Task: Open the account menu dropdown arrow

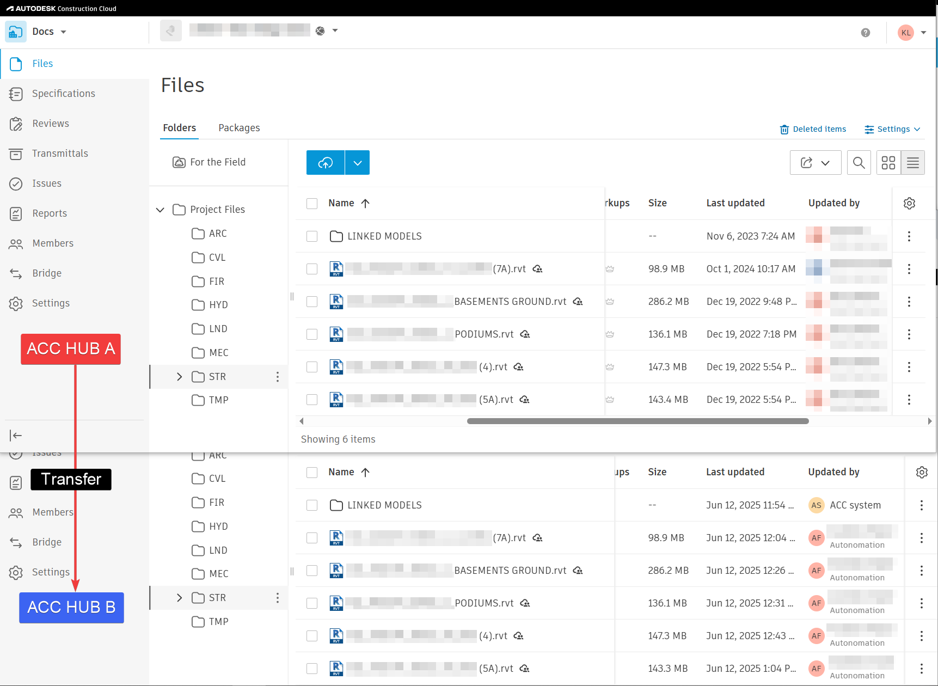Action: (x=923, y=33)
